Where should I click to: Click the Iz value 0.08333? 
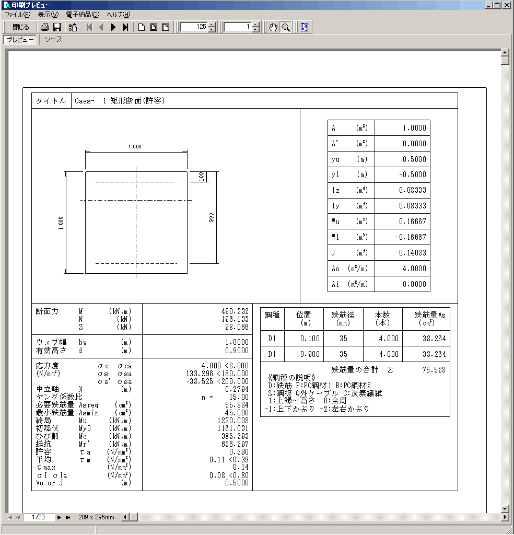(x=413, y=190)
